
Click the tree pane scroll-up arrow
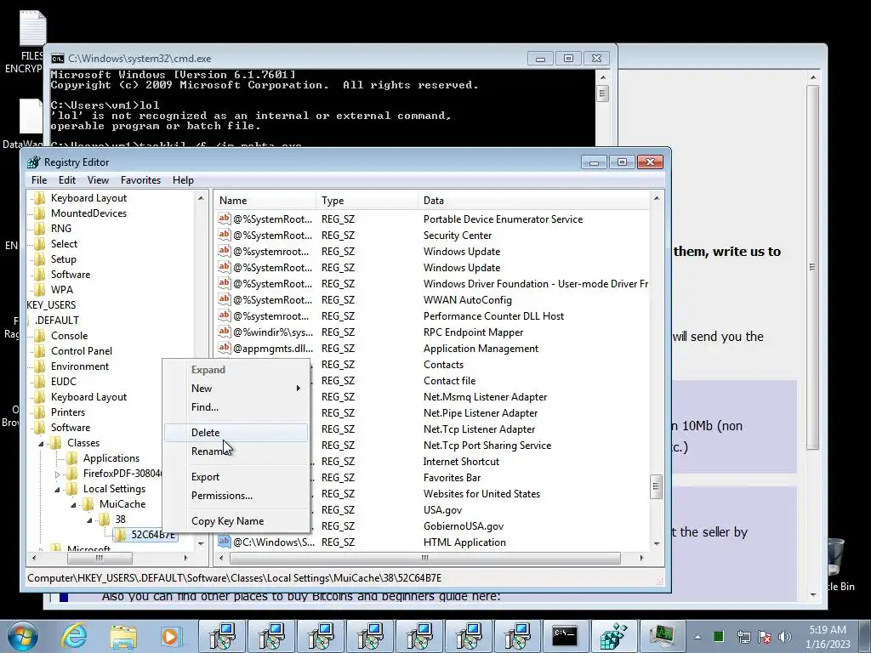(201, 198)
